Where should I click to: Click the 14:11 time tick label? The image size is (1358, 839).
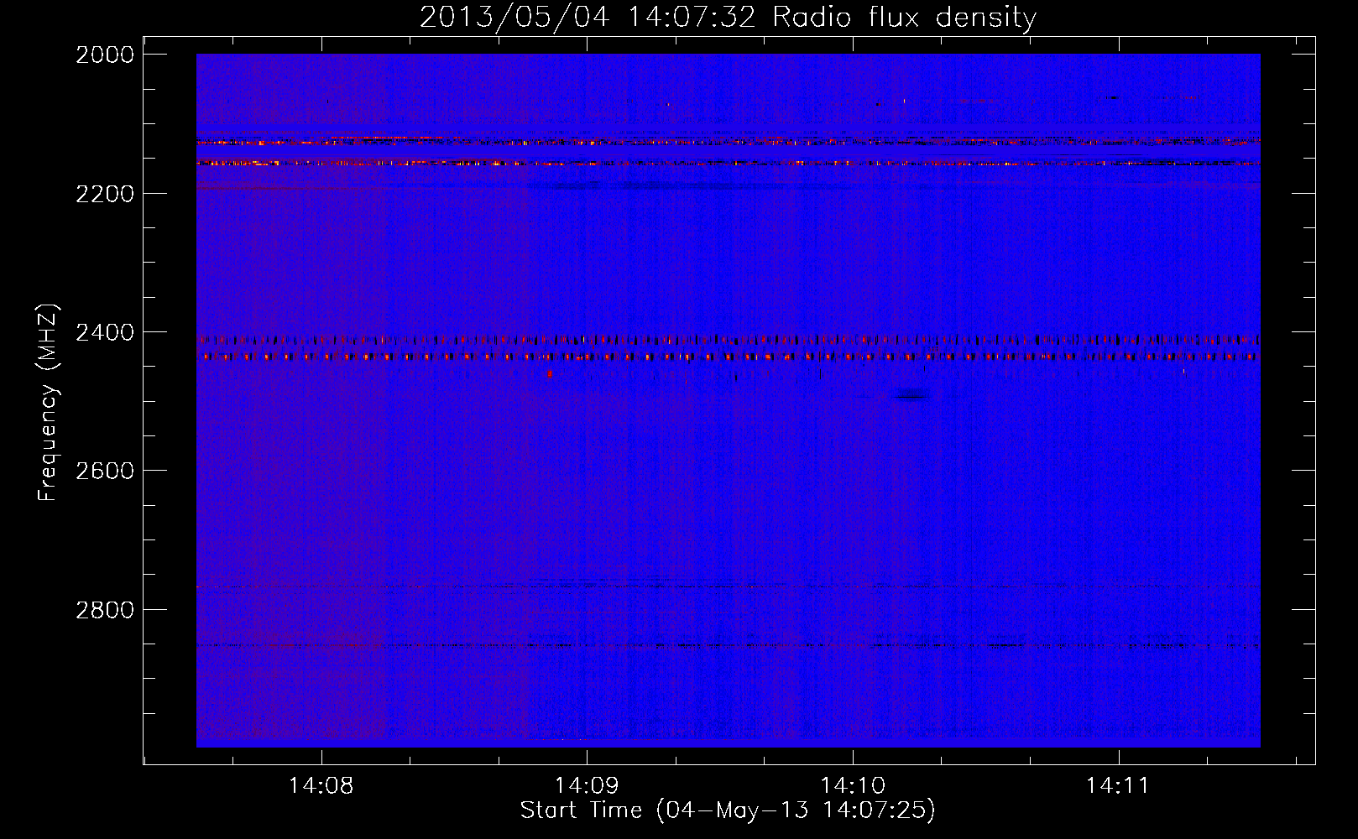(1118, 786)
